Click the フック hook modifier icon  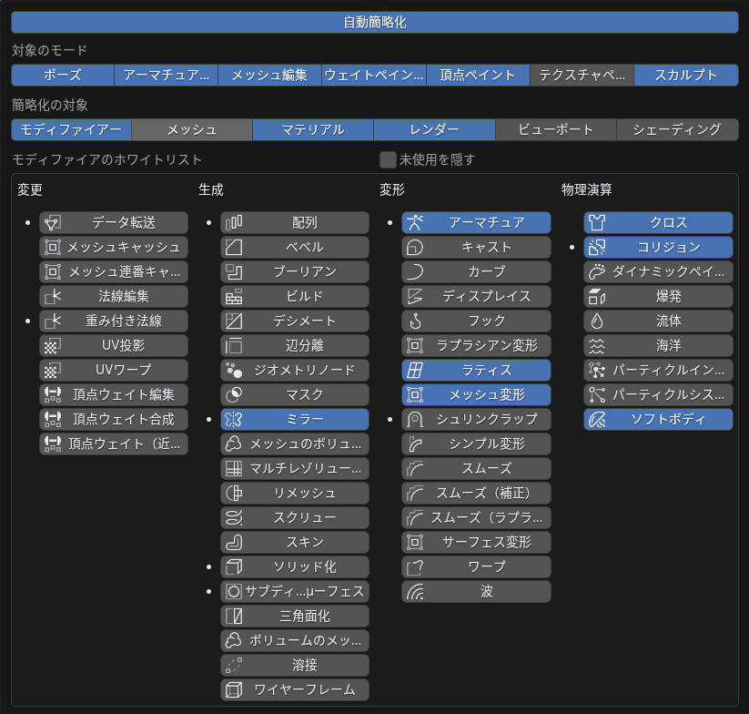pyautogui.click(x=415, y=321)
